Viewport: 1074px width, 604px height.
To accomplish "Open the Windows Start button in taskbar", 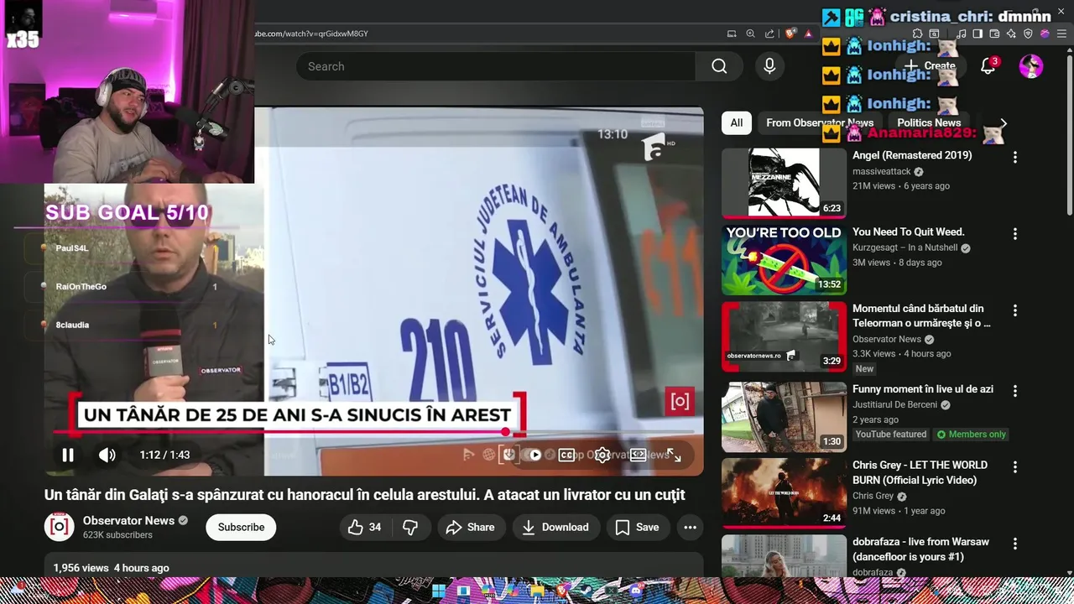I will point(439,591).
